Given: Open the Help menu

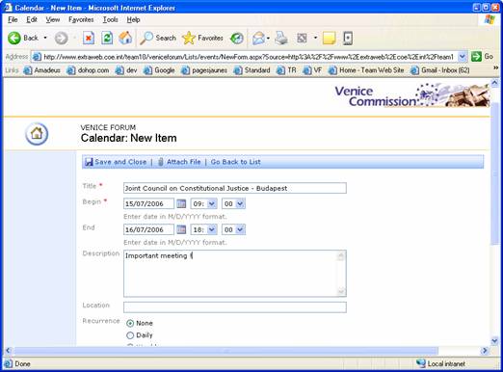Looking at the screenshot, I should coord(133,20).
